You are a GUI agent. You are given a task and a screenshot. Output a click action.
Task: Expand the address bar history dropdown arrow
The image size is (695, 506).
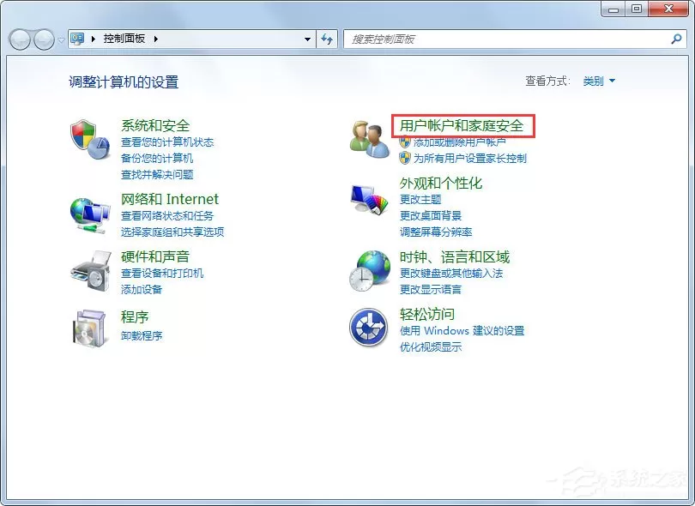[x=307, y=39]
